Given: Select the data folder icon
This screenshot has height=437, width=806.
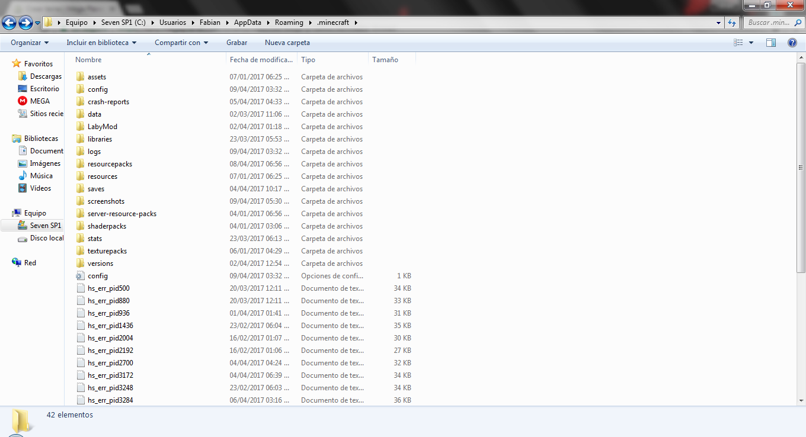Looking at the screenshot, I should click(81, 114).
